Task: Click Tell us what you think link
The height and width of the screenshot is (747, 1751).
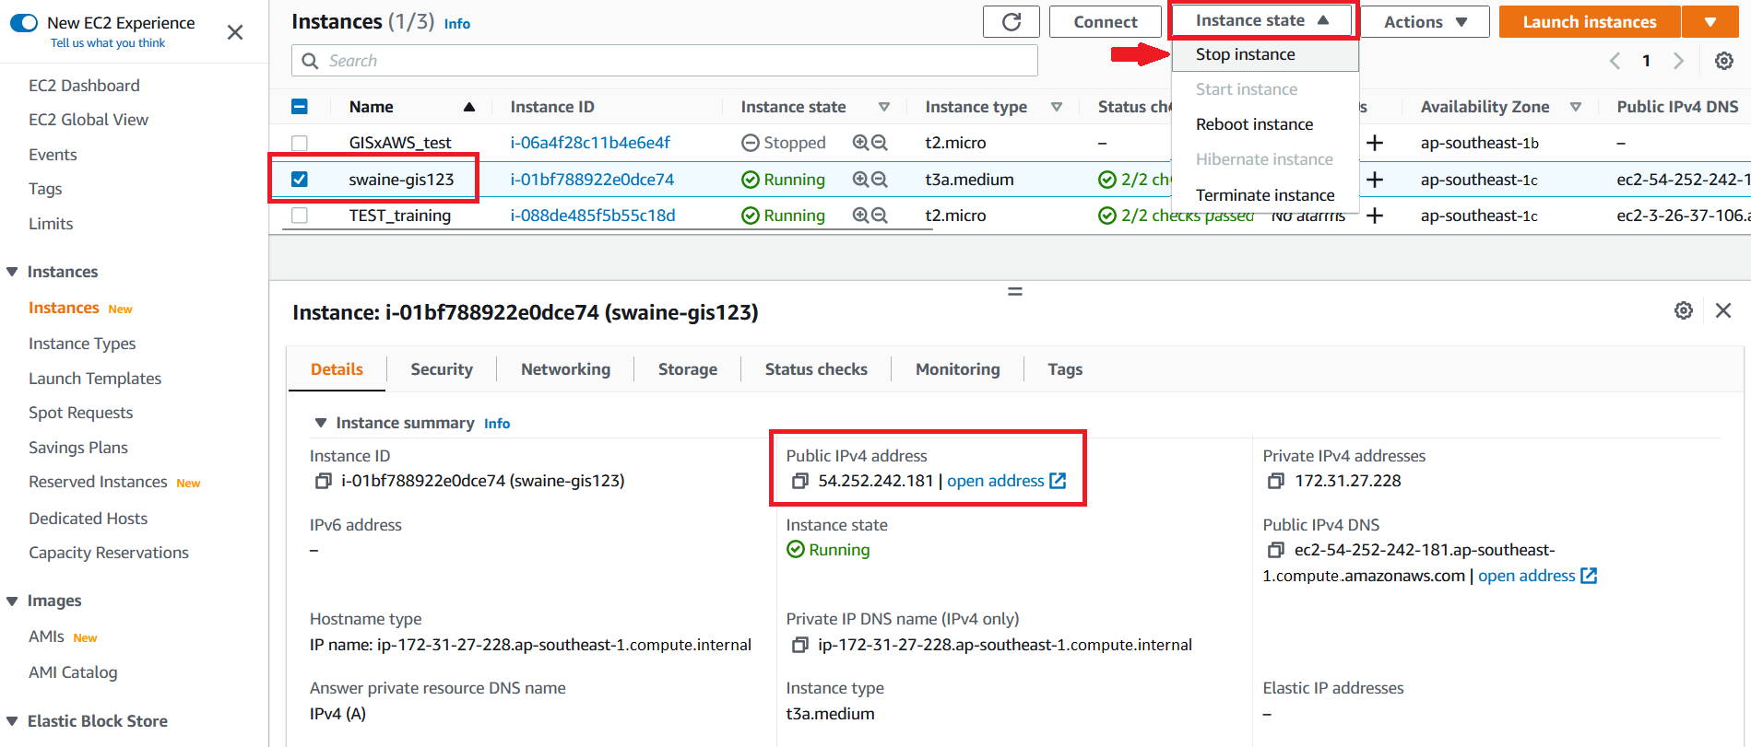Action: (x=108, y=43)
